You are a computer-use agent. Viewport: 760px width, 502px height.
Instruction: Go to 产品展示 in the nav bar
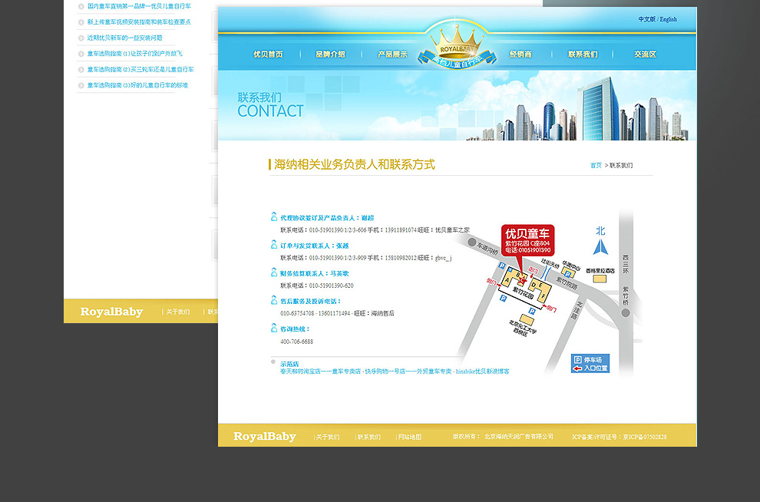pyautogui.click(x=392, y=54)
